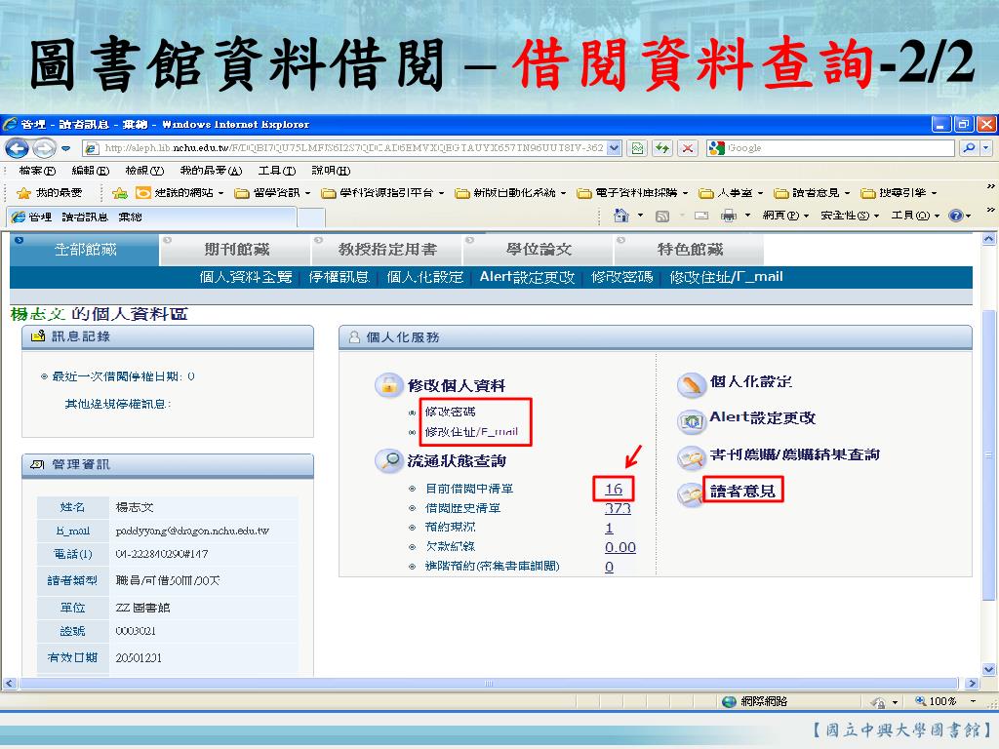
Task: Click the 我的最愛 star favorites button
Action: point(50,193)
